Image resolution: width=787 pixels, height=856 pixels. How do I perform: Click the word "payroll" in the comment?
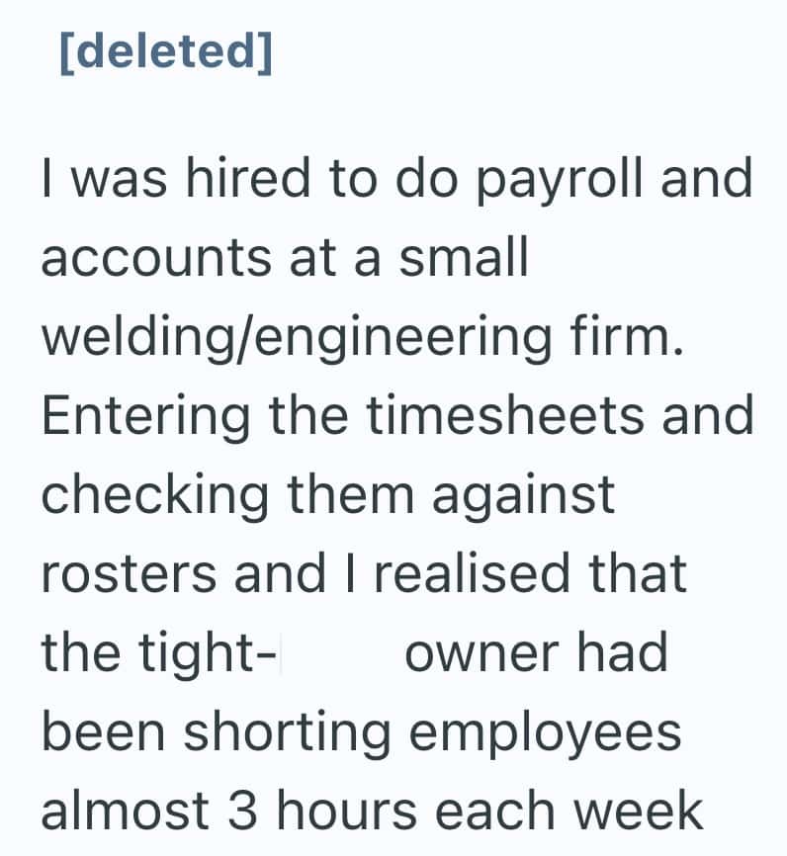(x=543, y=179)
